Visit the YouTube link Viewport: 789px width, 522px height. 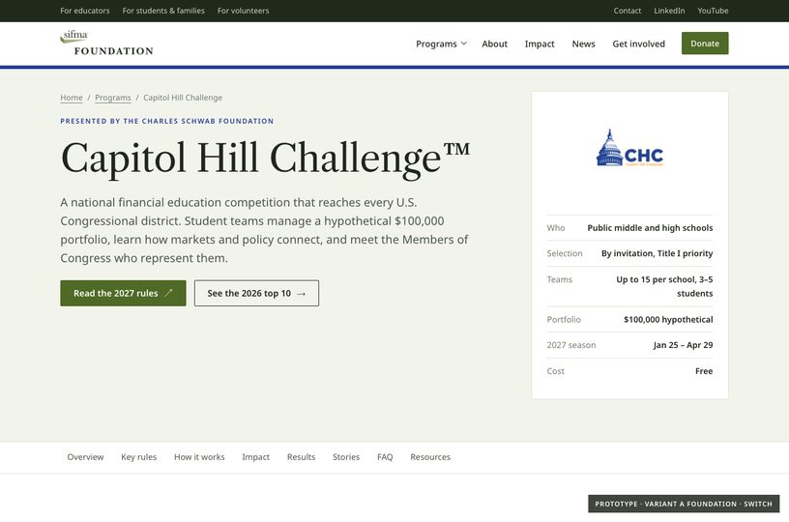click(x=713, y=11)
